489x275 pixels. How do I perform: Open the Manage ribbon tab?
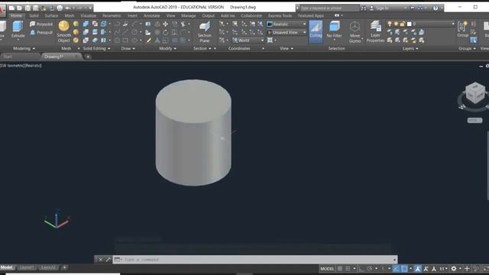[x=189, y=15]
